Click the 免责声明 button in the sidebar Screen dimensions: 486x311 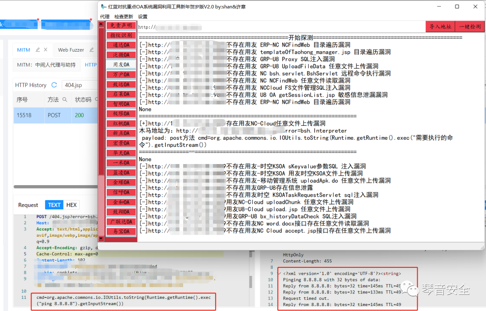click(x=121, y=25)
